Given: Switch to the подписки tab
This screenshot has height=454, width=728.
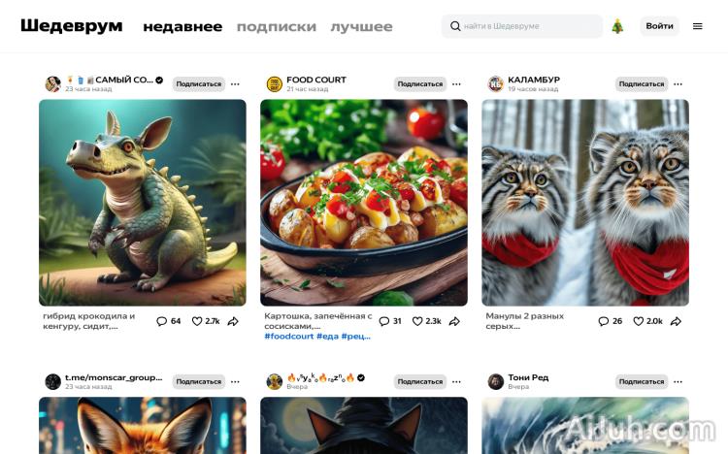Looking at the screenshot, I should pyautogui.click(x=277, y=27).
